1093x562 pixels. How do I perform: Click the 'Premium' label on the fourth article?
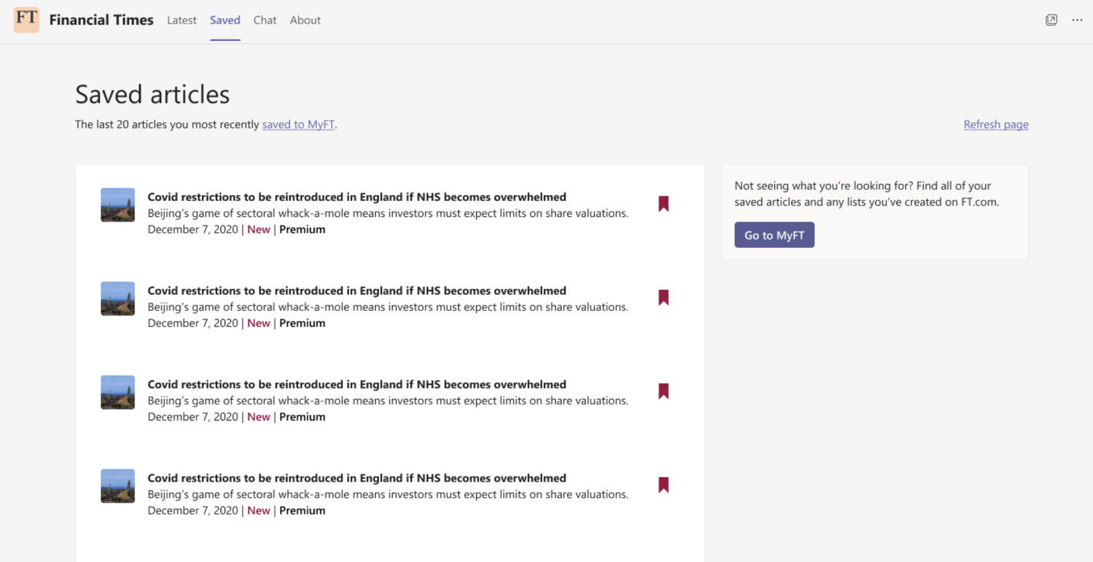pyautogui.click(x=302, y=510)
